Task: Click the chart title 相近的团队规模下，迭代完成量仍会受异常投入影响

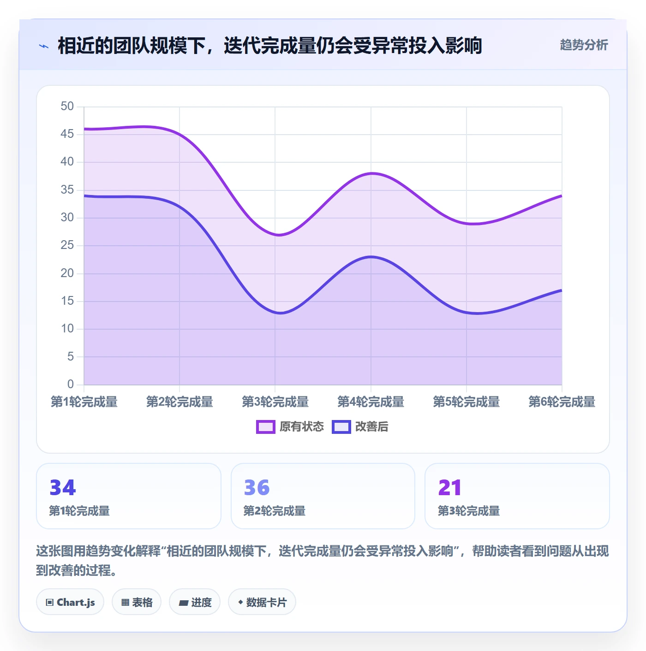Action: 270,46
